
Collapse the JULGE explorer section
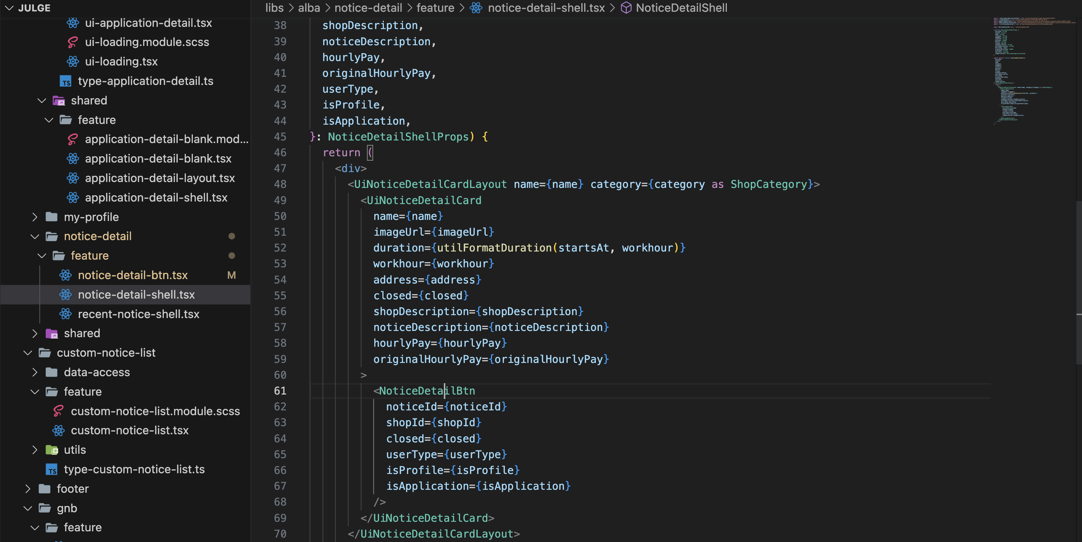click(9, 8)
